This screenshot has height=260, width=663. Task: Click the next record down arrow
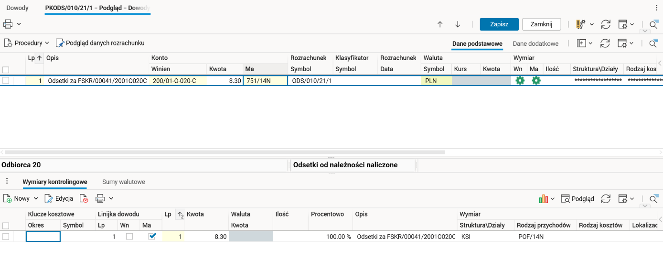458,24
